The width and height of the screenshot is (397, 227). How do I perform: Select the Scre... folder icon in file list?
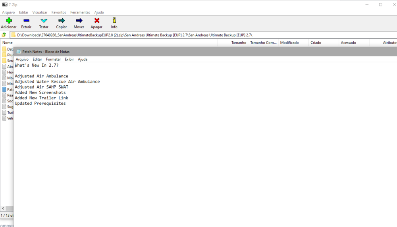pyautogui.click(x=4, y=61)
